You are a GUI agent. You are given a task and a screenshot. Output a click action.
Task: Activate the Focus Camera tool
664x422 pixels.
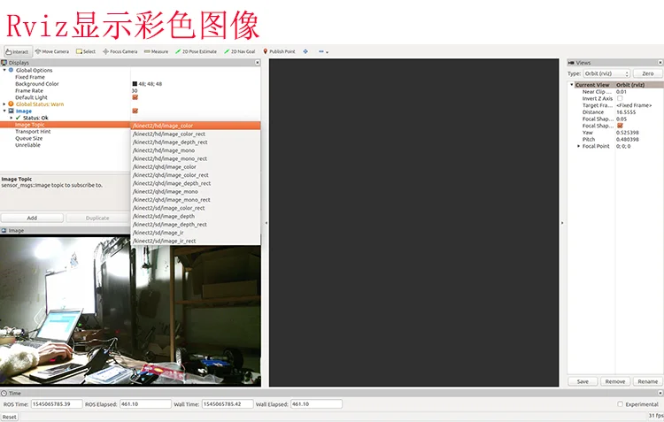120,51
